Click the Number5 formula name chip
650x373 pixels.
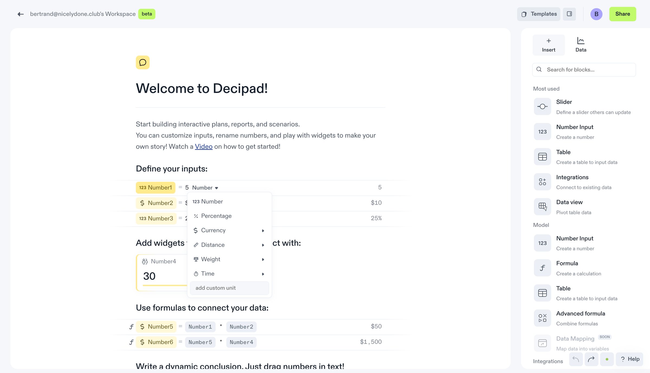156,327
